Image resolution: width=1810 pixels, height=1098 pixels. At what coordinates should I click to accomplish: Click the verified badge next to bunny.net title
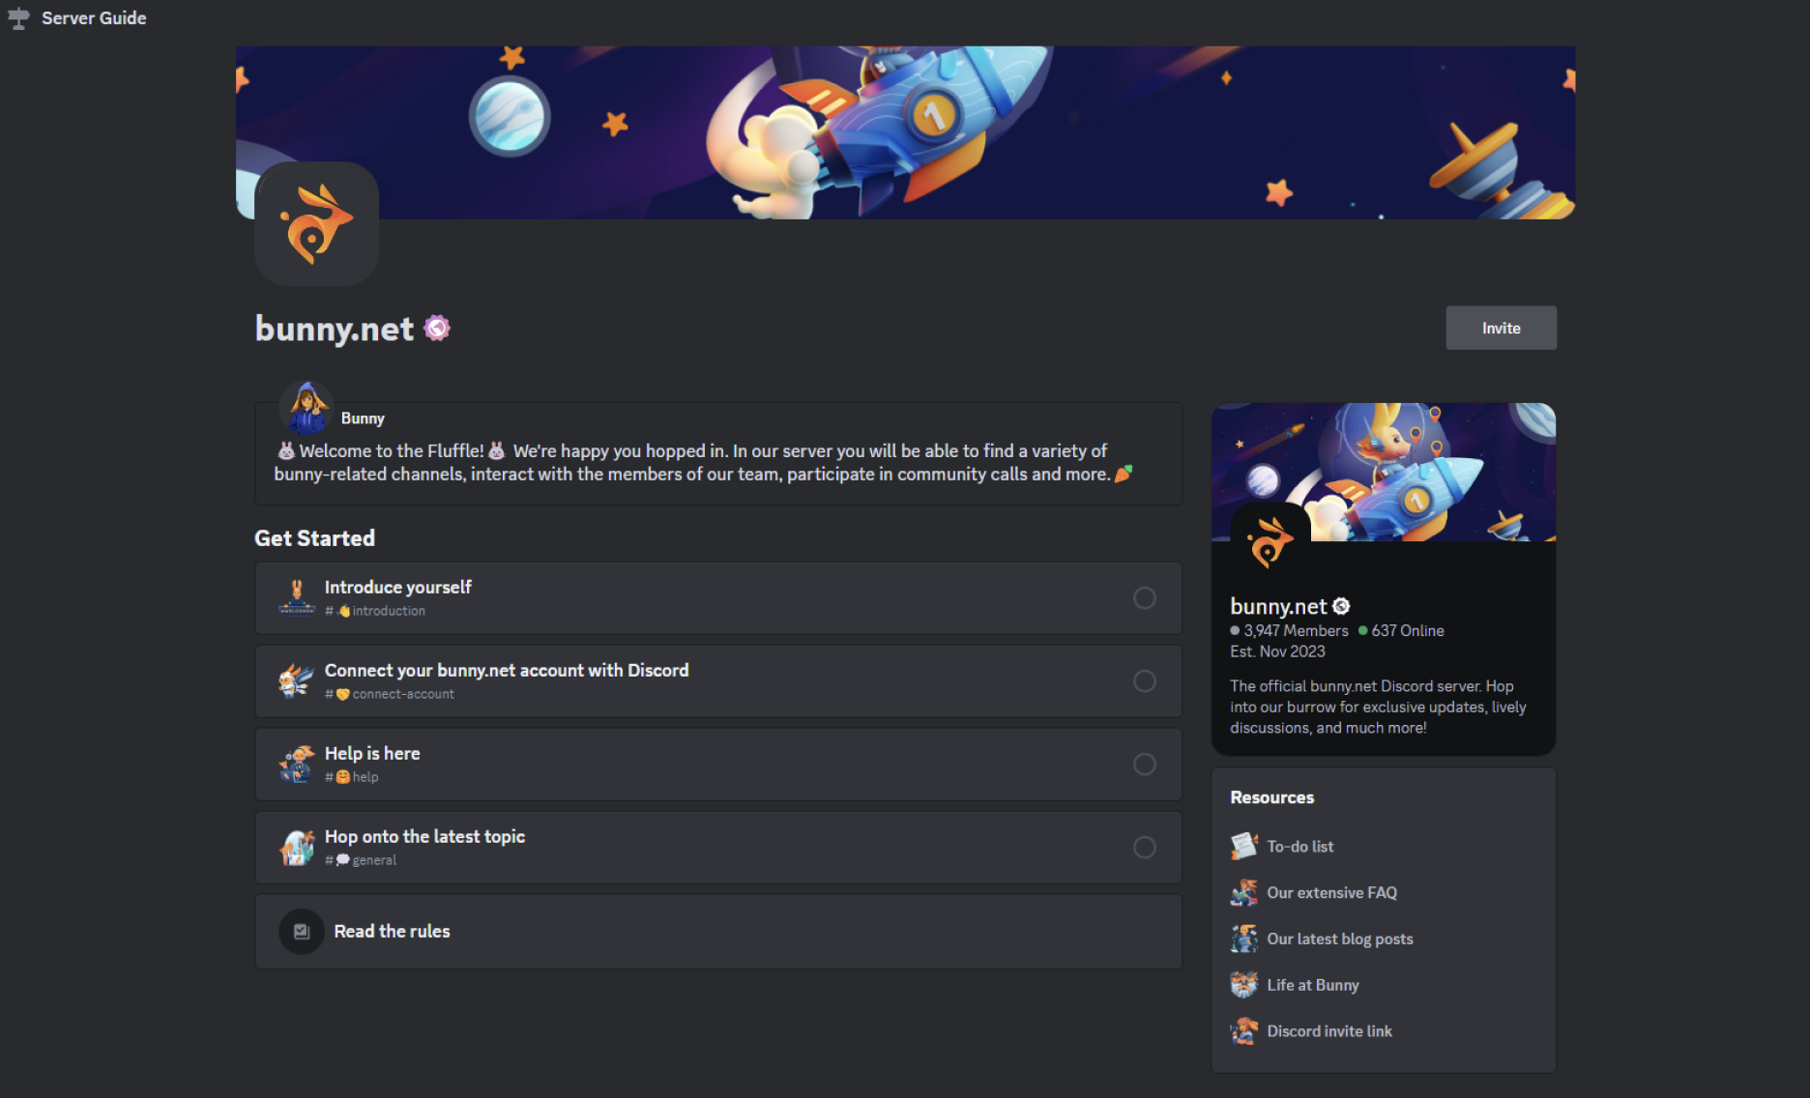(x=437, y=329)
